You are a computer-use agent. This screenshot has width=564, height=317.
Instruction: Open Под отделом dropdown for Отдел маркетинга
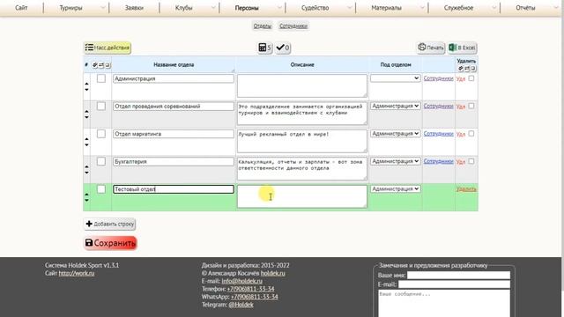pos(396,133)
